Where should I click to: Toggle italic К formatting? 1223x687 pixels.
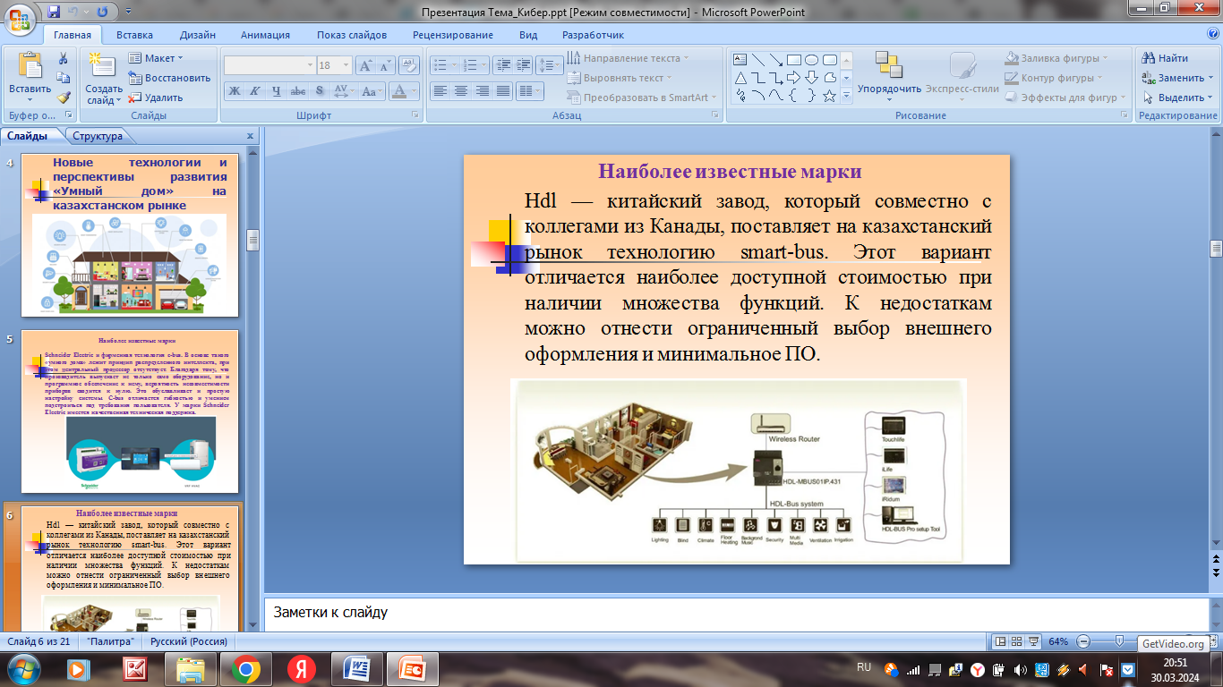255,91
